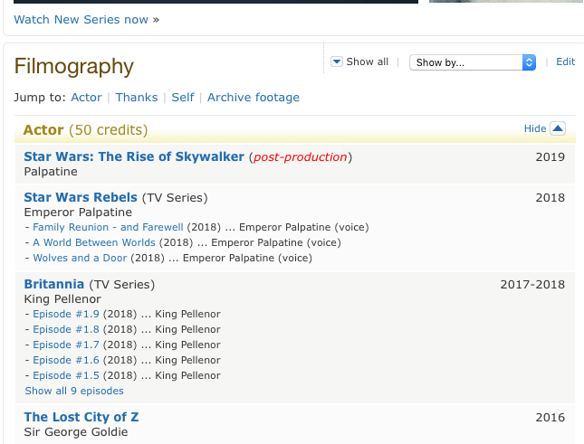Image resolution: width=584 pixels, height=444 pixels.
Task: Jump to the Thanks section
Action: 137,98
